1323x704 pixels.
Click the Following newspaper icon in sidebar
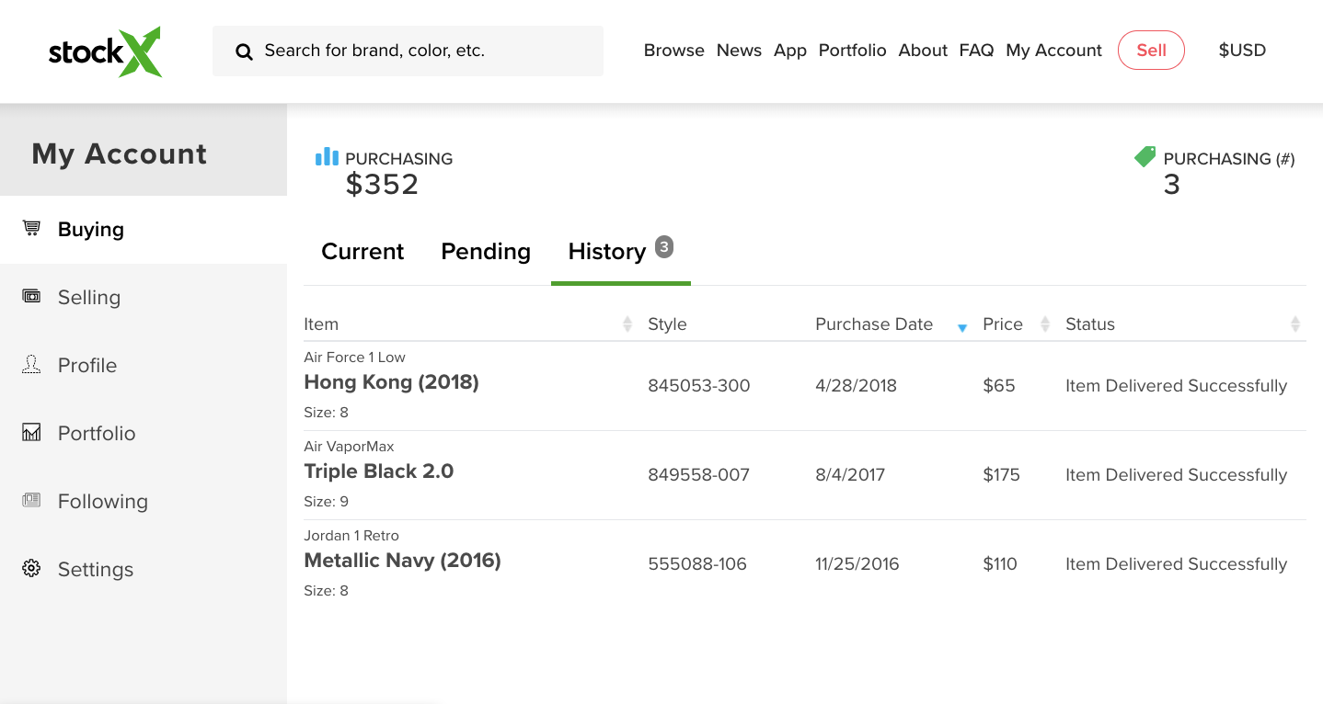[32, 500]
